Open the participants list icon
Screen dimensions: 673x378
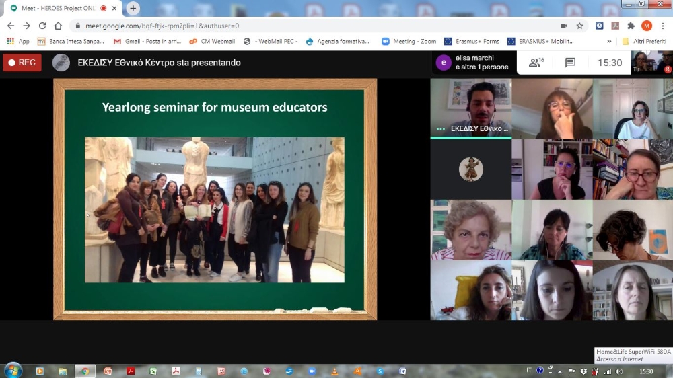click(x=536, y=63)
